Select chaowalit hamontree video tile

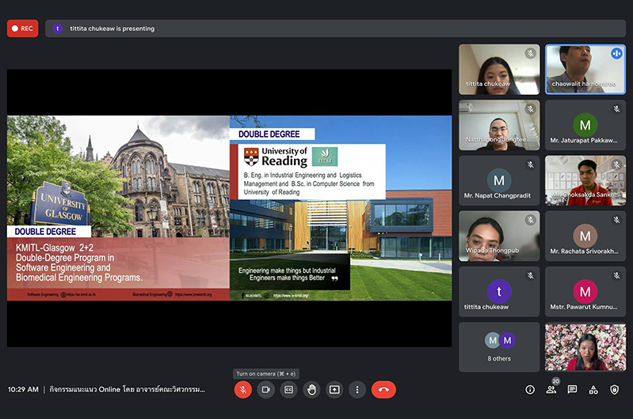[x=585, y=70]
